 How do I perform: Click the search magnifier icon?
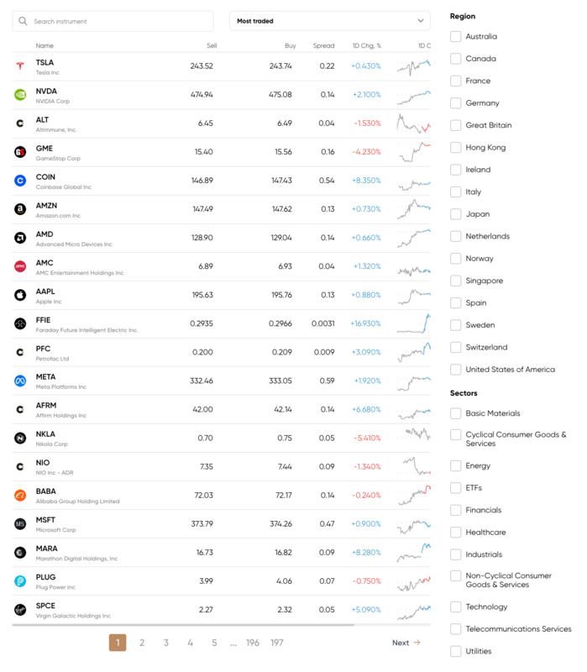[23, 21]
